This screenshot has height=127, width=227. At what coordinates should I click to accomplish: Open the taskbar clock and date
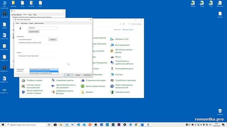pos(217,125)
